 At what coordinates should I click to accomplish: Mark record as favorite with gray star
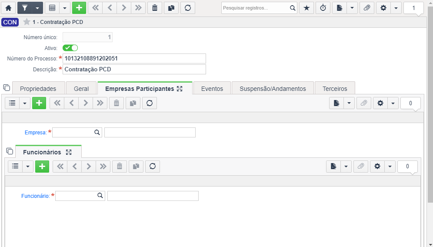(27, 22)
